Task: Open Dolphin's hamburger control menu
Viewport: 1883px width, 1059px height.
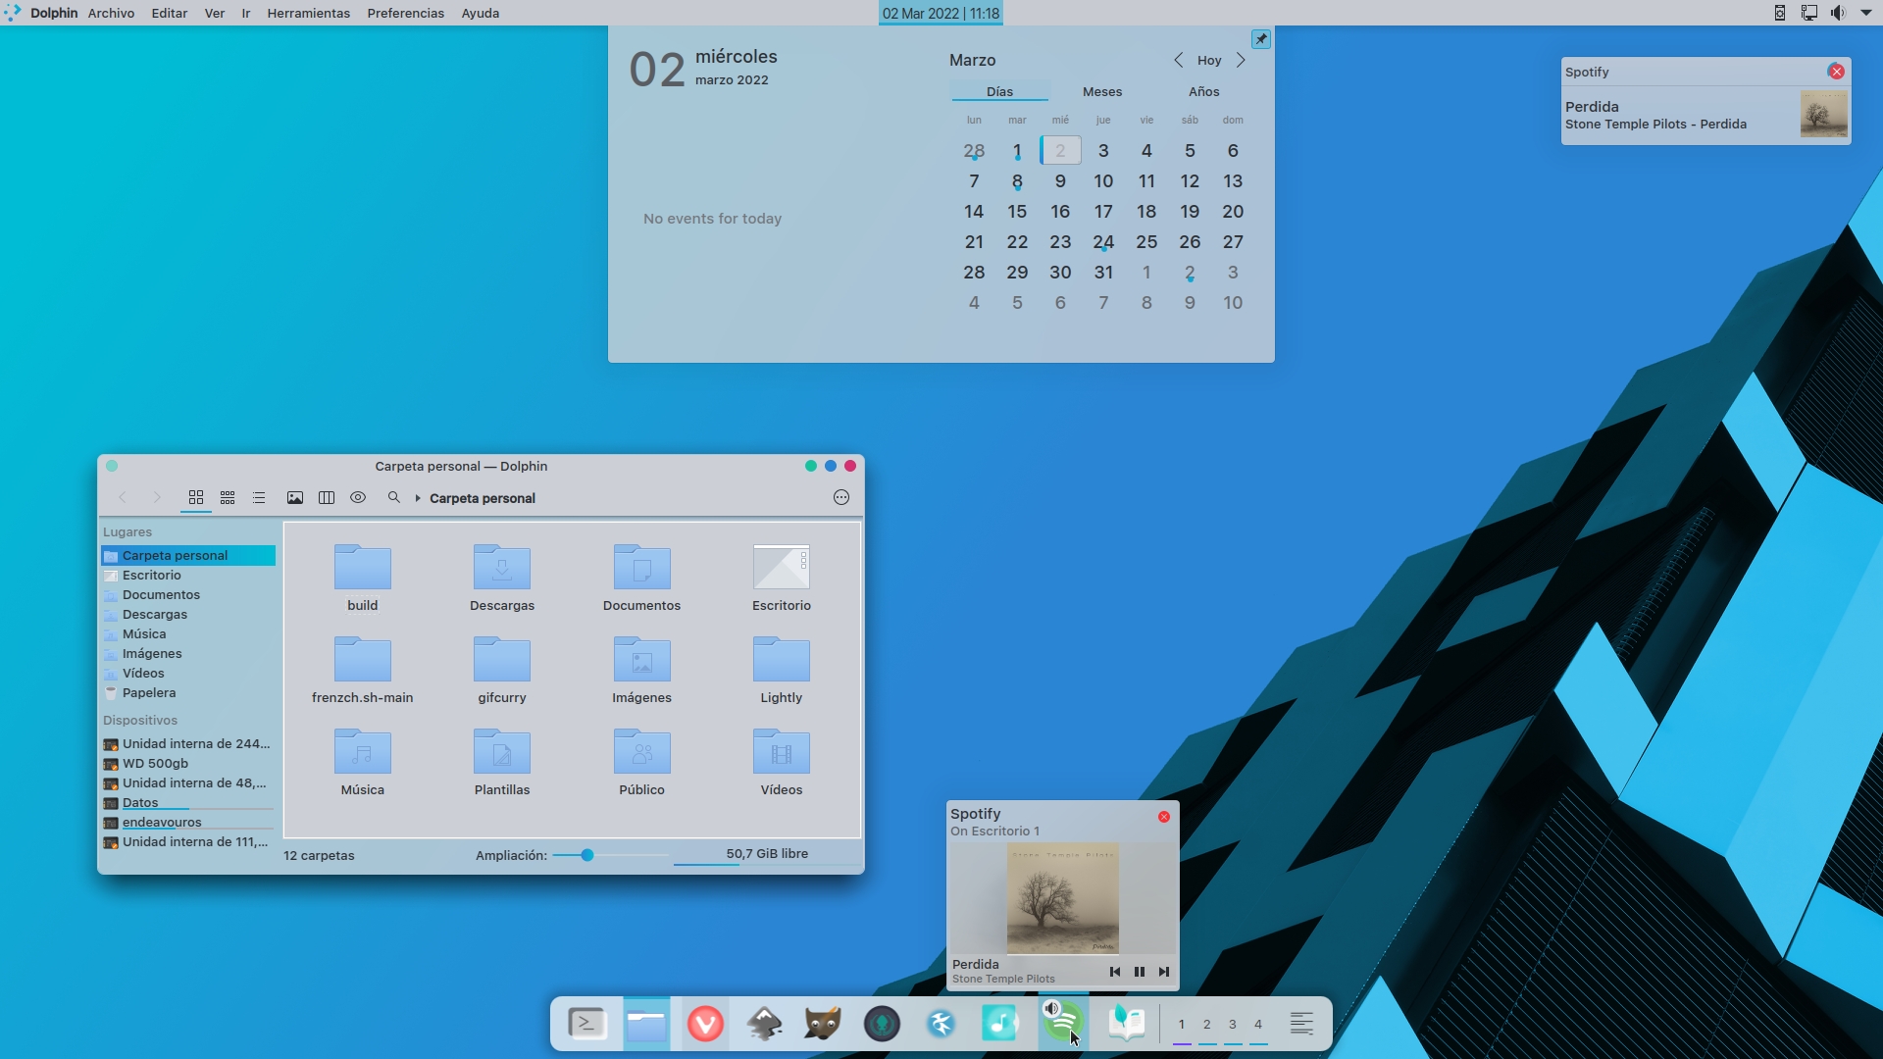Action: pyautogui.click(x=841, y=498)
